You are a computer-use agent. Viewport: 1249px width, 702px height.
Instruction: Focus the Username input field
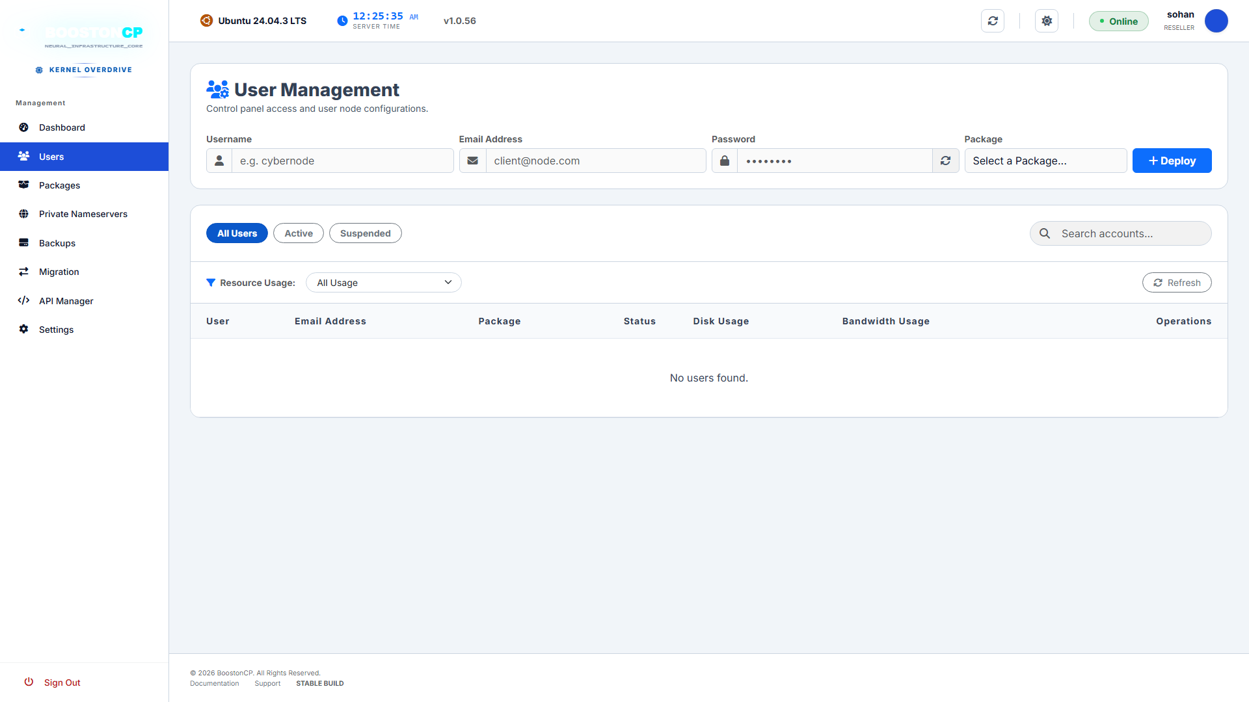pyautogui.click(x=343, y=161)
